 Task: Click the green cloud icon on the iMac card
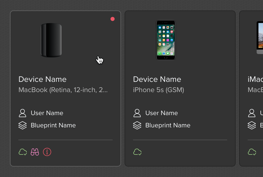pyautogui.click(x=252, y=152)
